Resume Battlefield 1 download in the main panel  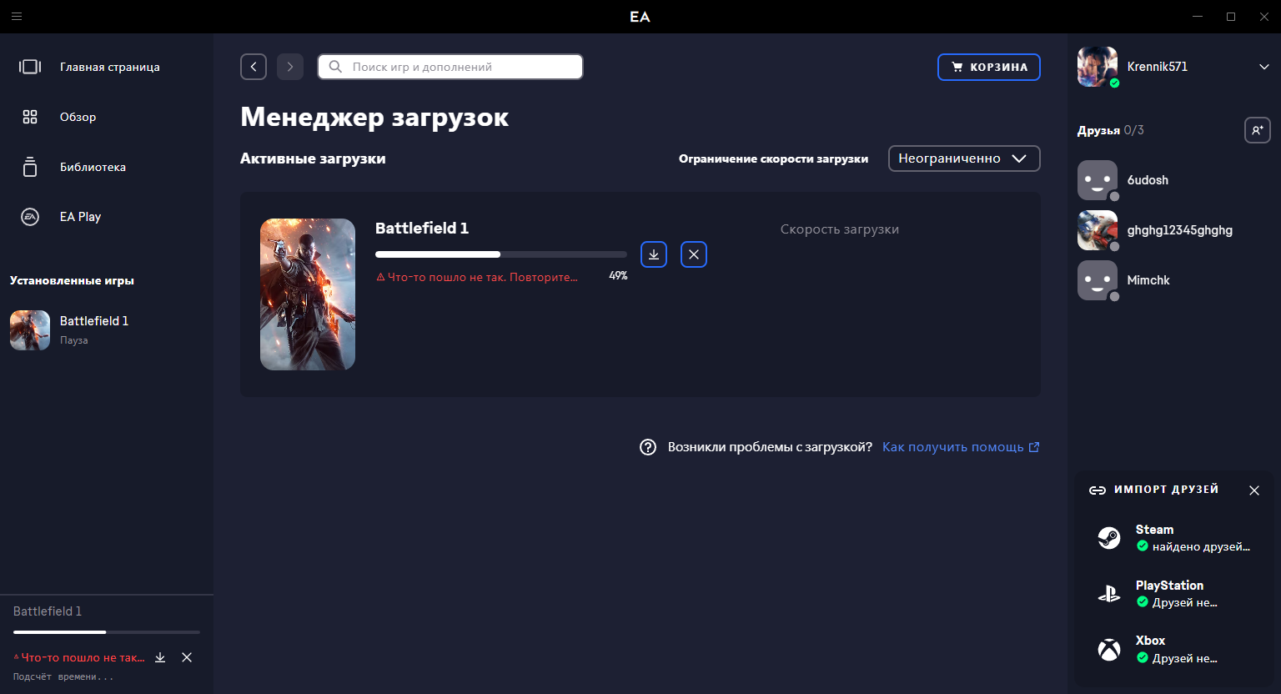pos(654,254)
